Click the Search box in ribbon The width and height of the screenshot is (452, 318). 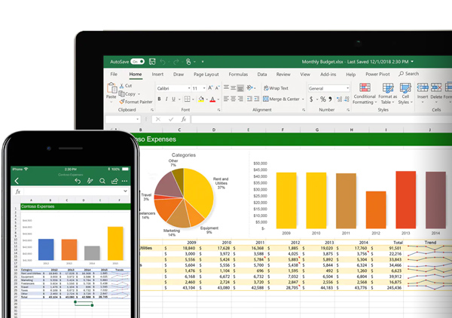[x=409, y=74]
